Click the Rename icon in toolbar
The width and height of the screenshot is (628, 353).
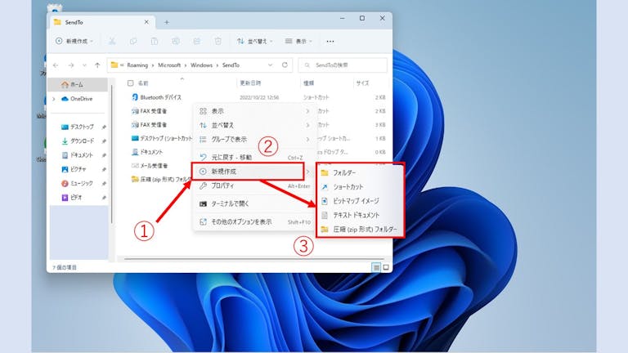point(176,41)
